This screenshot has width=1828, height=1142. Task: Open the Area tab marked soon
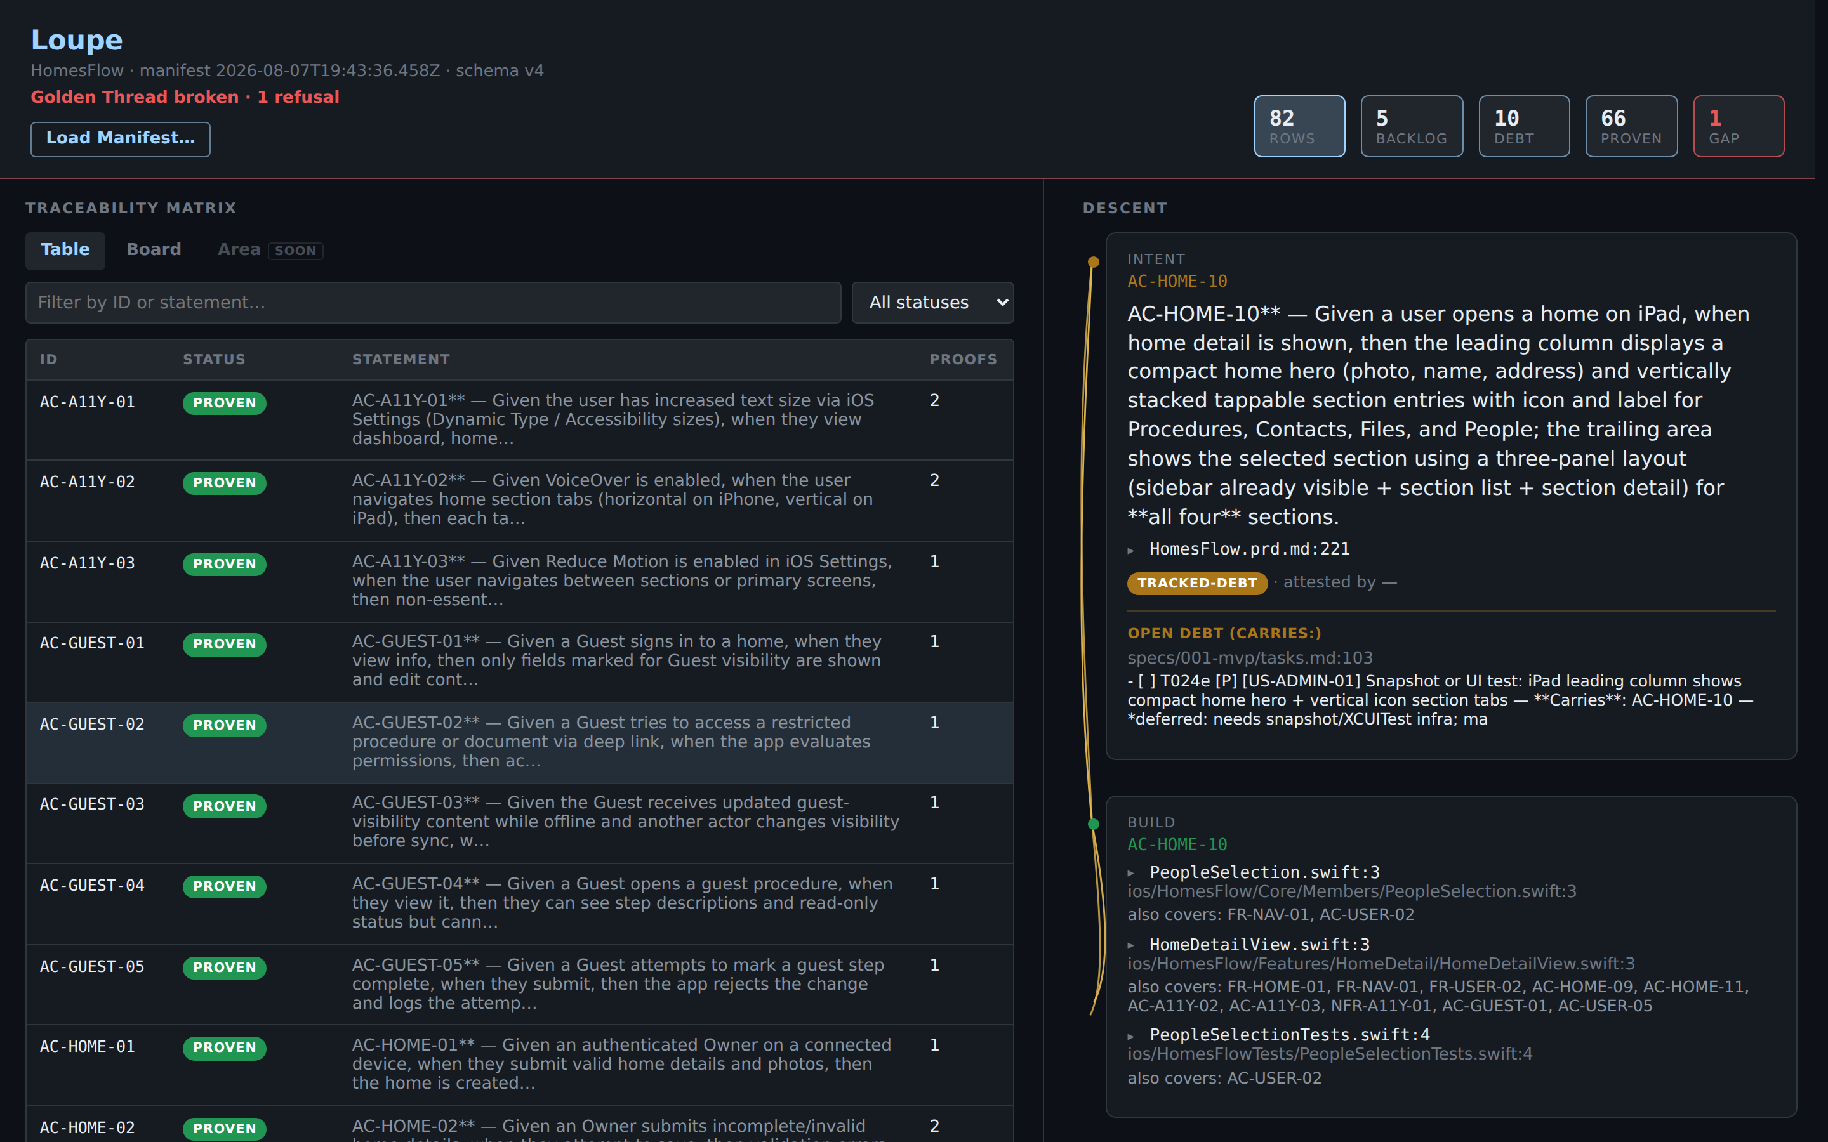pos(270,250)
